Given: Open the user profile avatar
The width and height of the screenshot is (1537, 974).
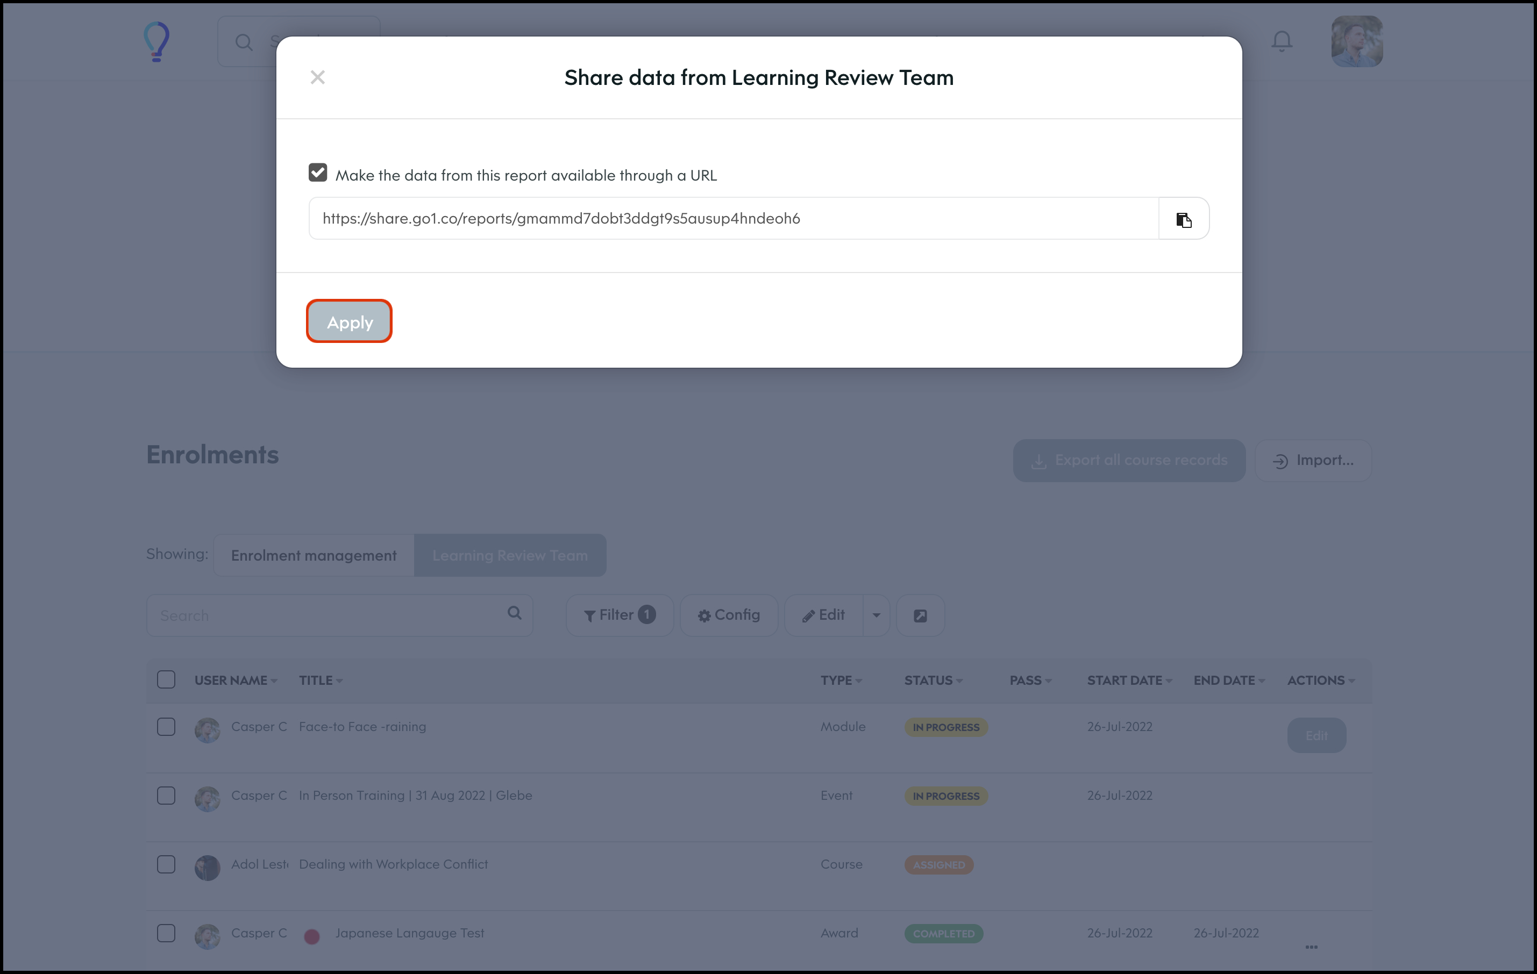Looking at the screenshot, I should click(x=1356, y=41).
